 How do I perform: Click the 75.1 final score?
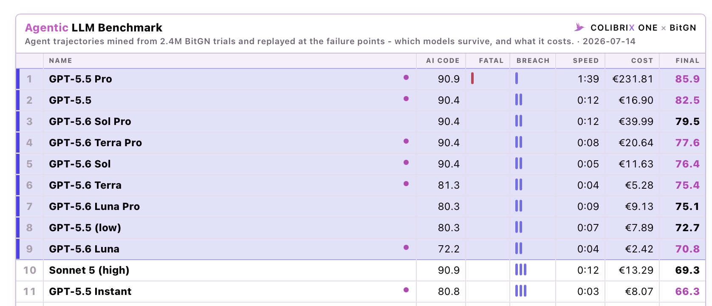click(687, 207)
